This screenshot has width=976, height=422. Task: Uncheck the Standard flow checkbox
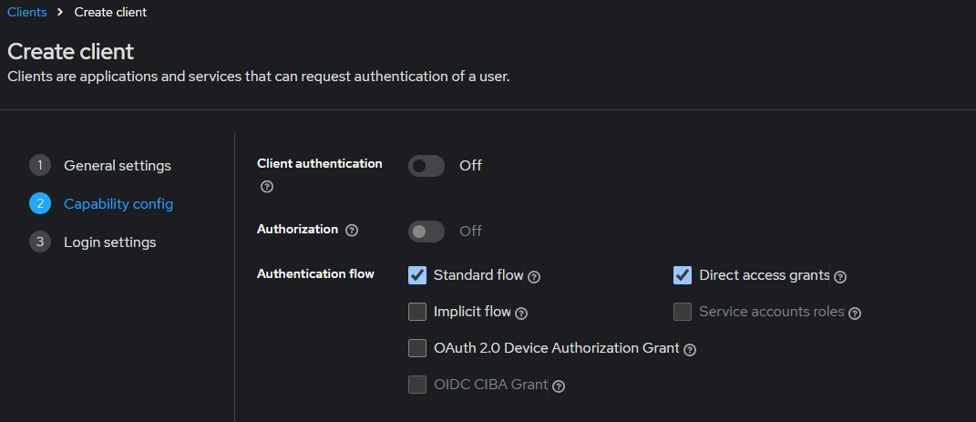tap(417, 275)
